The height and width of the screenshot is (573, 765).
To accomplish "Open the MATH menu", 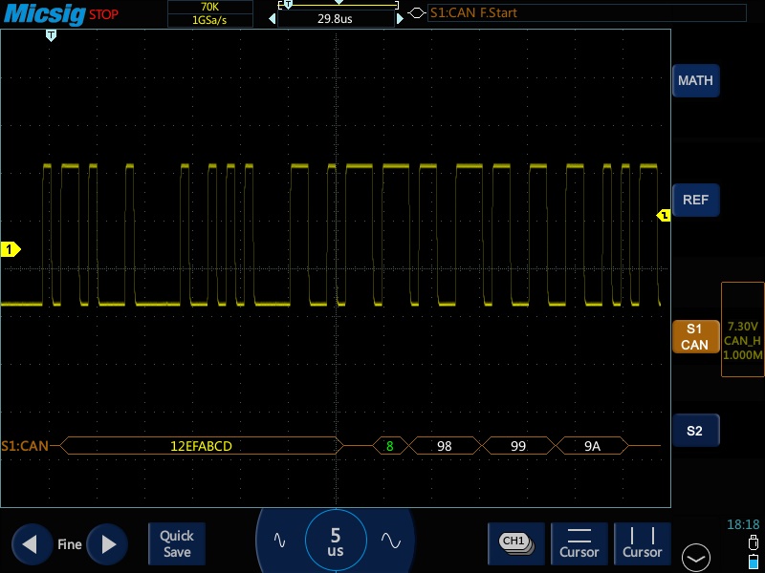I will (x=695, y=80).
